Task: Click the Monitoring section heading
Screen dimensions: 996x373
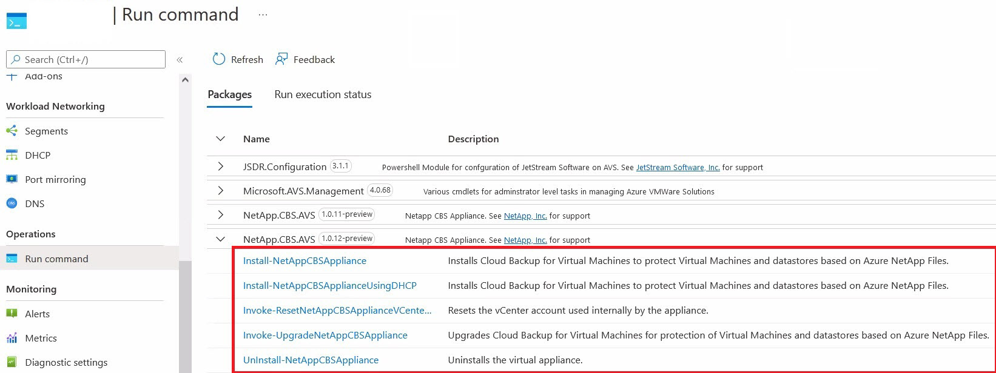Action: (31, 289)
